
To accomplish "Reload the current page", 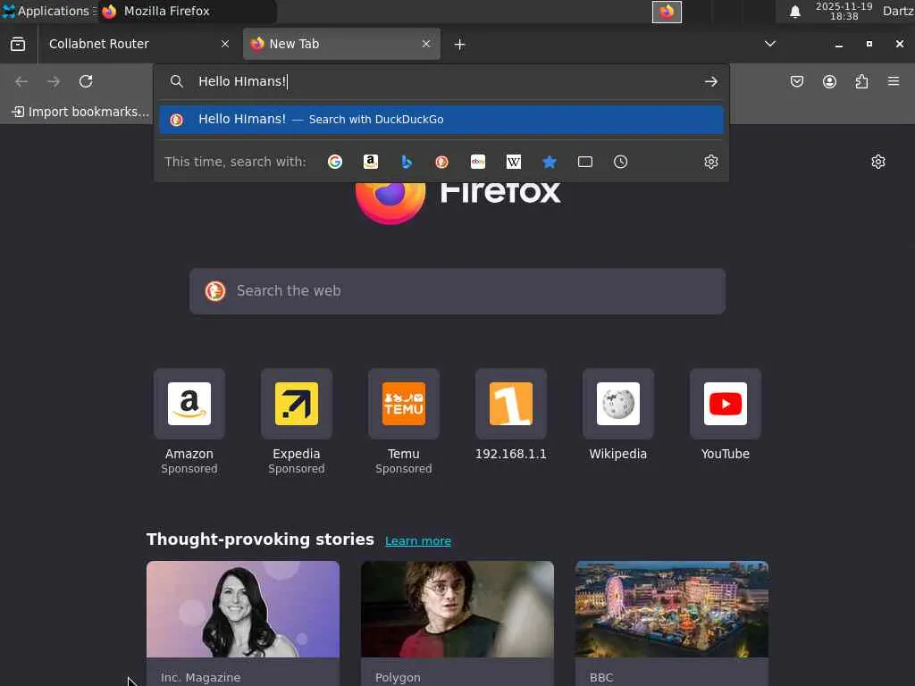I will click(x=86, y=81).
